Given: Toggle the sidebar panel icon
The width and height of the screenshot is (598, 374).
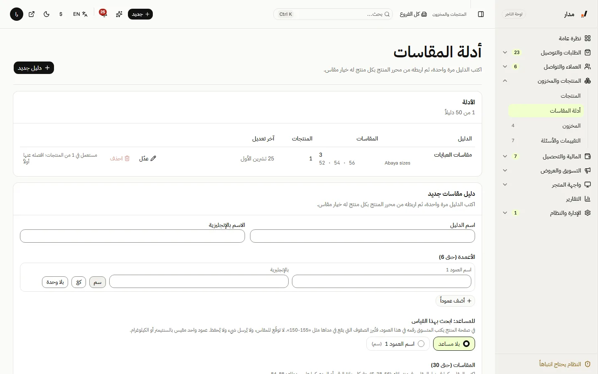Looking at the screenshot, I should pos(481,14).
